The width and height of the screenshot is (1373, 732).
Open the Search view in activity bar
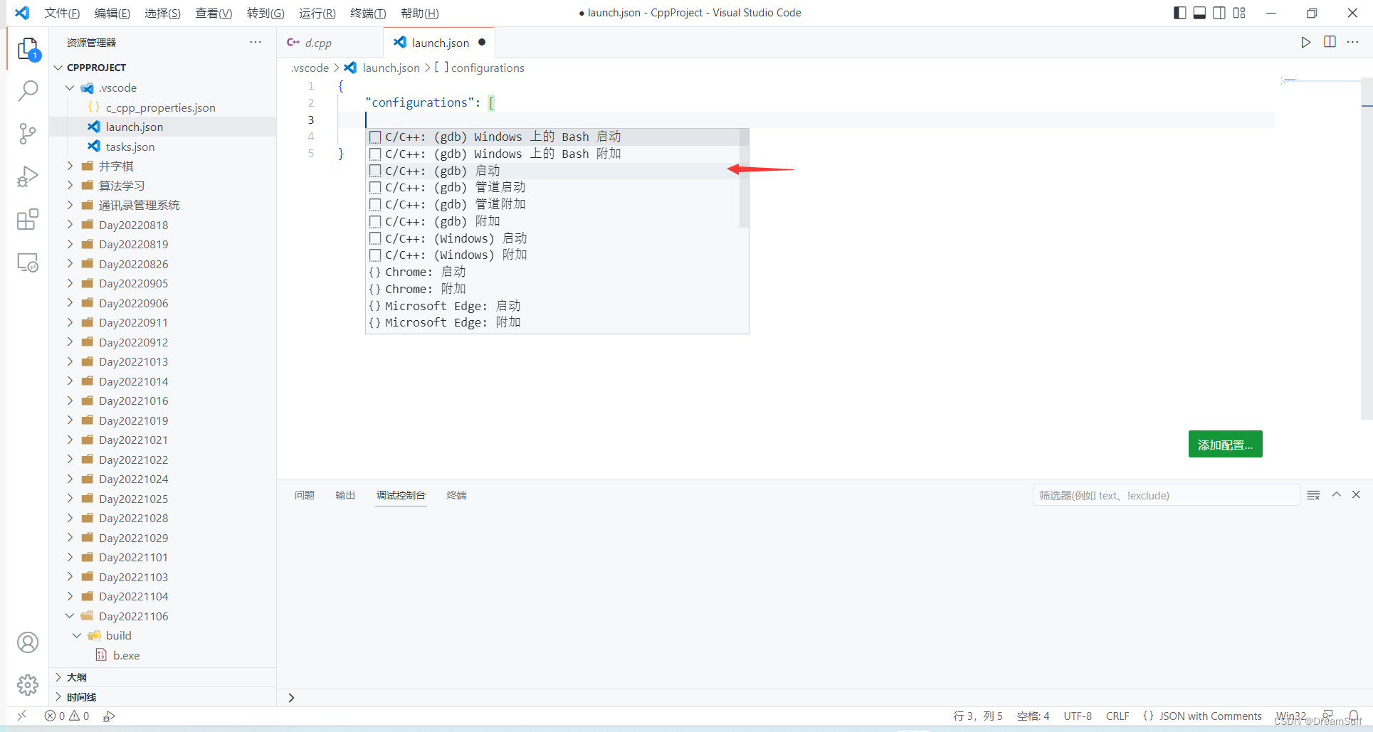(x=28, y=91)
